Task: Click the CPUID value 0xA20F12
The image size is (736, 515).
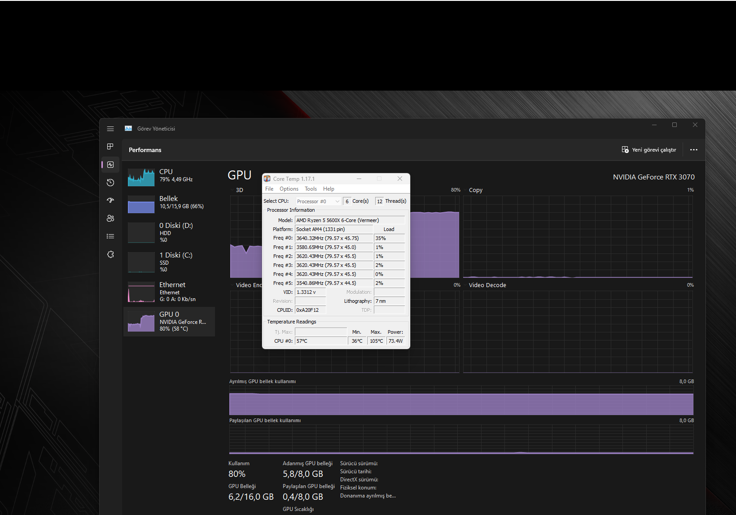Action: coord(310,310)
